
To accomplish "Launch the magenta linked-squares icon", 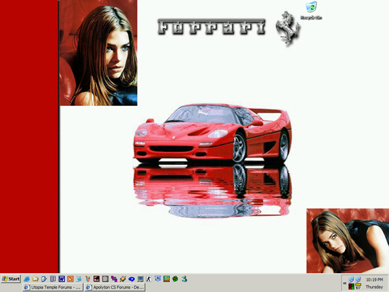I will 114,279.
